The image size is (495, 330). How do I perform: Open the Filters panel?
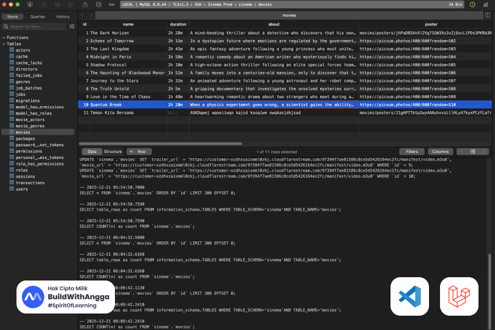(412, 152)
